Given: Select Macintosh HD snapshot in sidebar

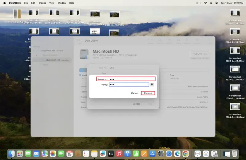Looking at the screenshot, I should 52,60.
